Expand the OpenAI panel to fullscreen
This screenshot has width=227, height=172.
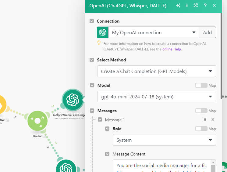click(196, 5)
